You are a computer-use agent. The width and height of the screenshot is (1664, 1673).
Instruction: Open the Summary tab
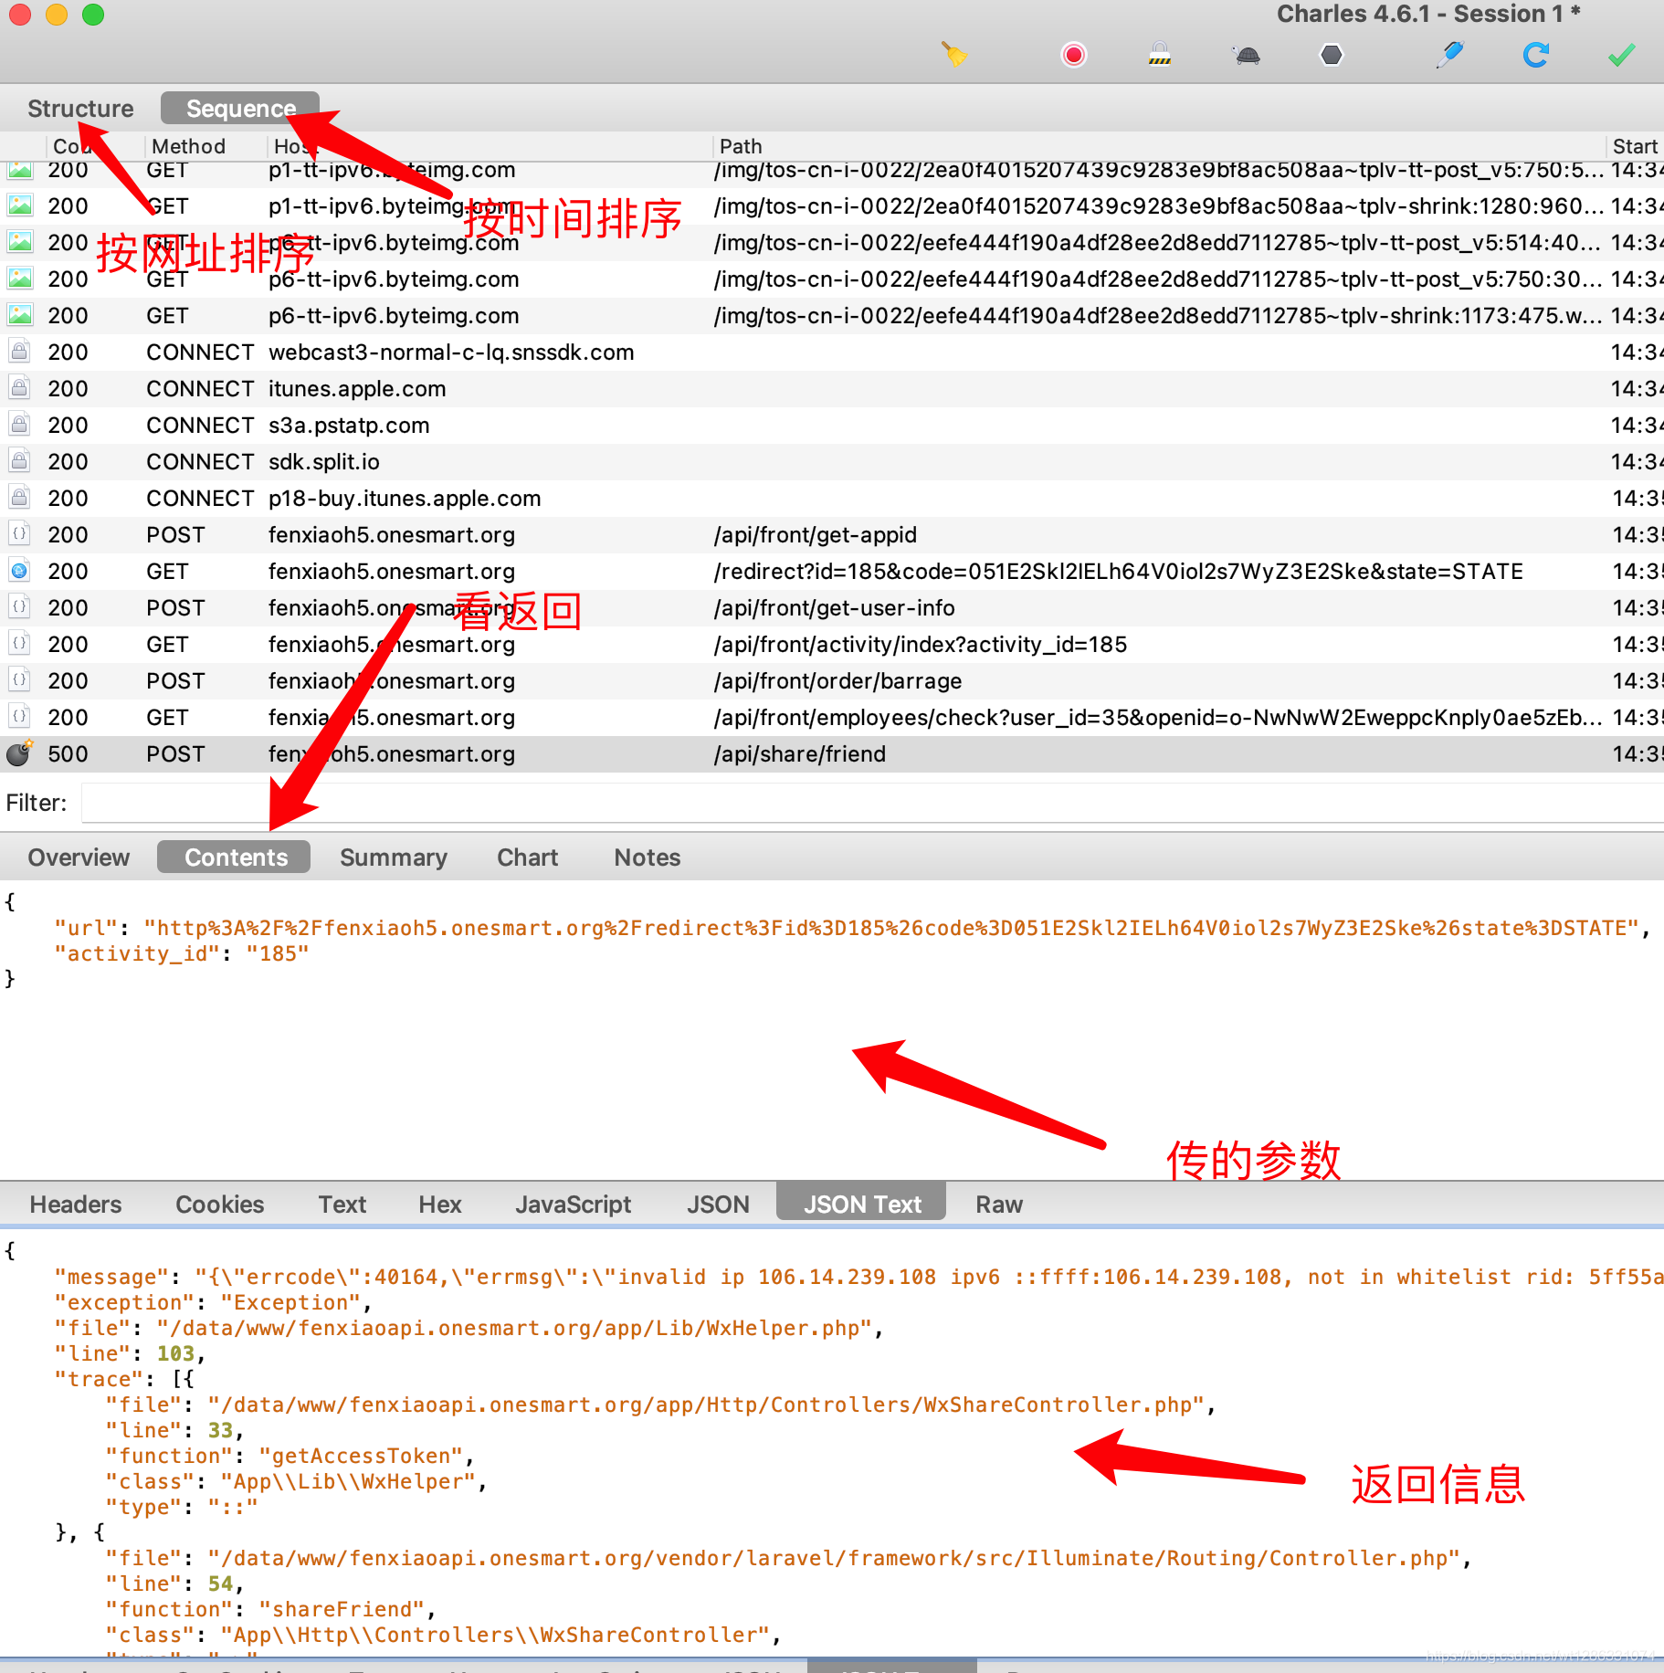click(x=394, y=858)
